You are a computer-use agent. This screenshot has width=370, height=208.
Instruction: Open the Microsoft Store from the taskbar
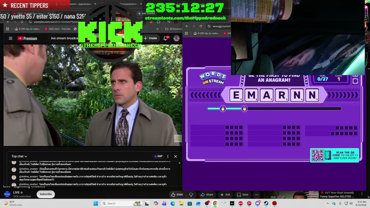tap(190, 203)
